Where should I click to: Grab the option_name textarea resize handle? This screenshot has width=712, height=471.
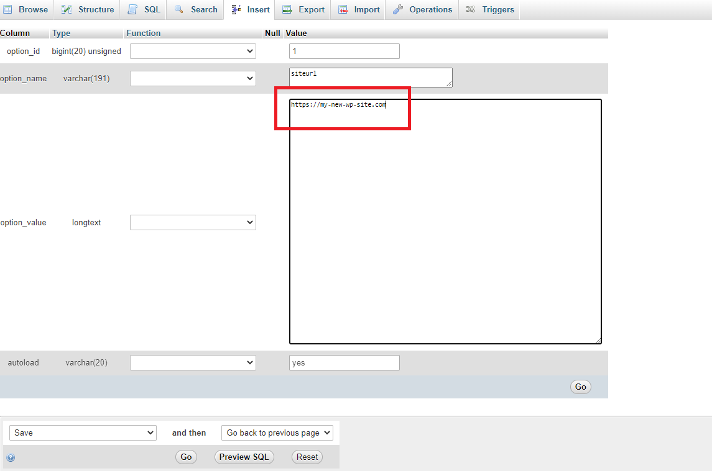pos(449,84)
